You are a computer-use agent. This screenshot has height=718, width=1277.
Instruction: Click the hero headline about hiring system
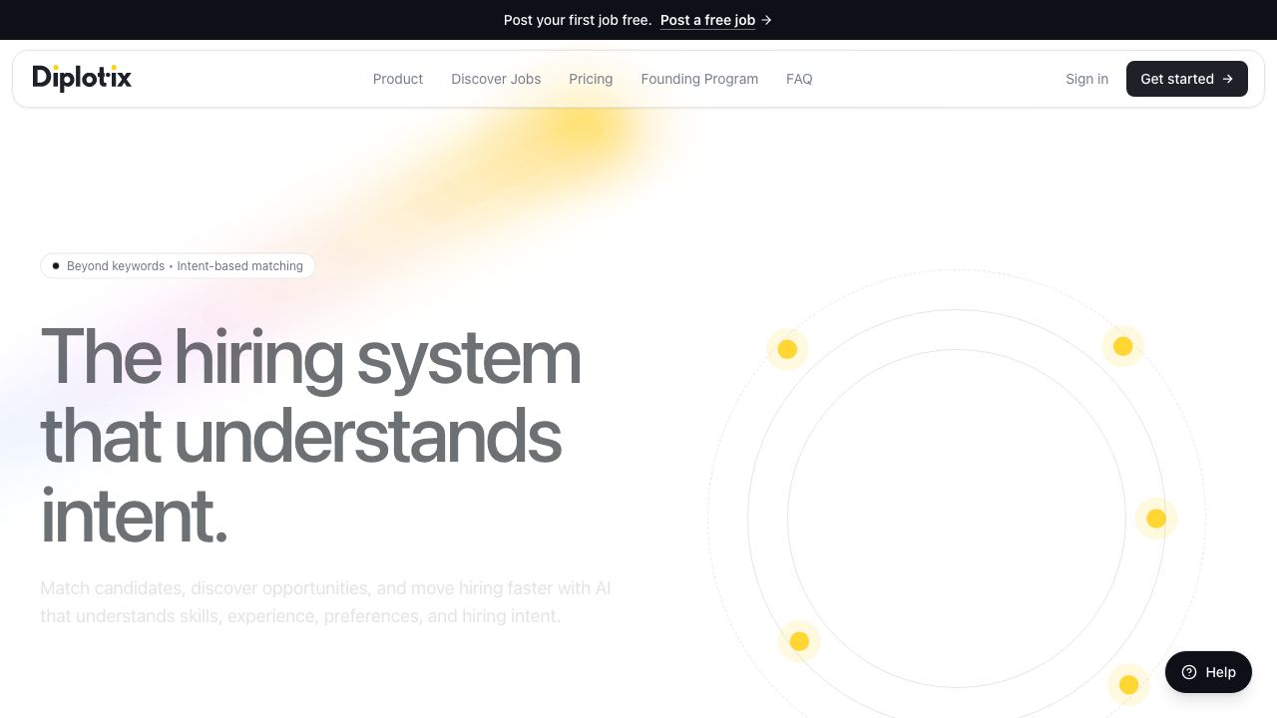pyautogui.click(x=310, y=436)
